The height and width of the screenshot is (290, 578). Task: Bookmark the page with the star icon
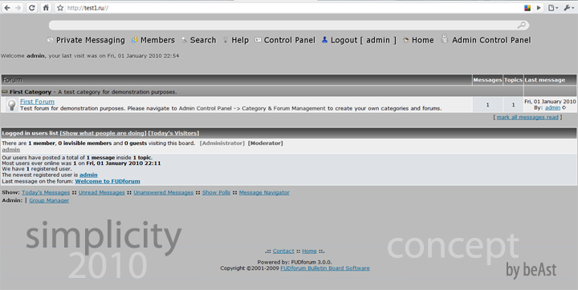tap(60, 8)
